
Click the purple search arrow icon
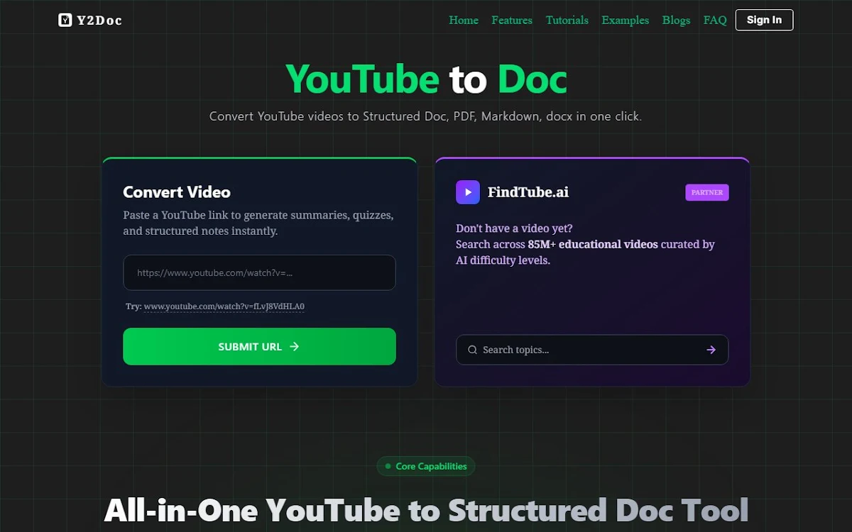click(x=711, y=350)
